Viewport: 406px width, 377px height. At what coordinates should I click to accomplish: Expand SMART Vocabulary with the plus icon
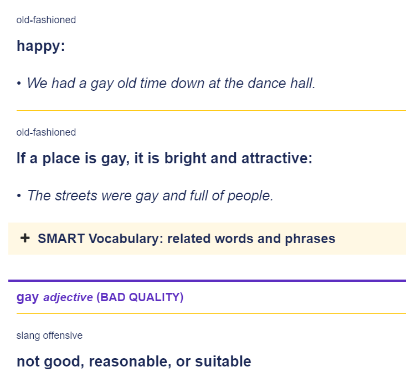(x=25, y=238)
